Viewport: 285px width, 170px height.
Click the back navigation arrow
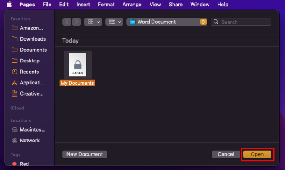pyautogui.click(x=66, y=22)
